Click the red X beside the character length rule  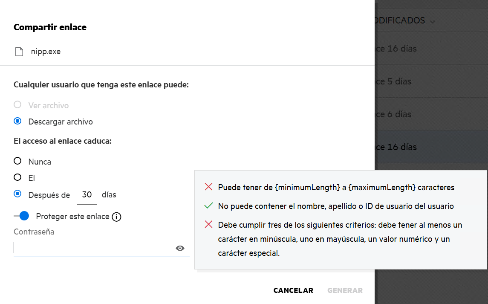(x=208, y=187)
